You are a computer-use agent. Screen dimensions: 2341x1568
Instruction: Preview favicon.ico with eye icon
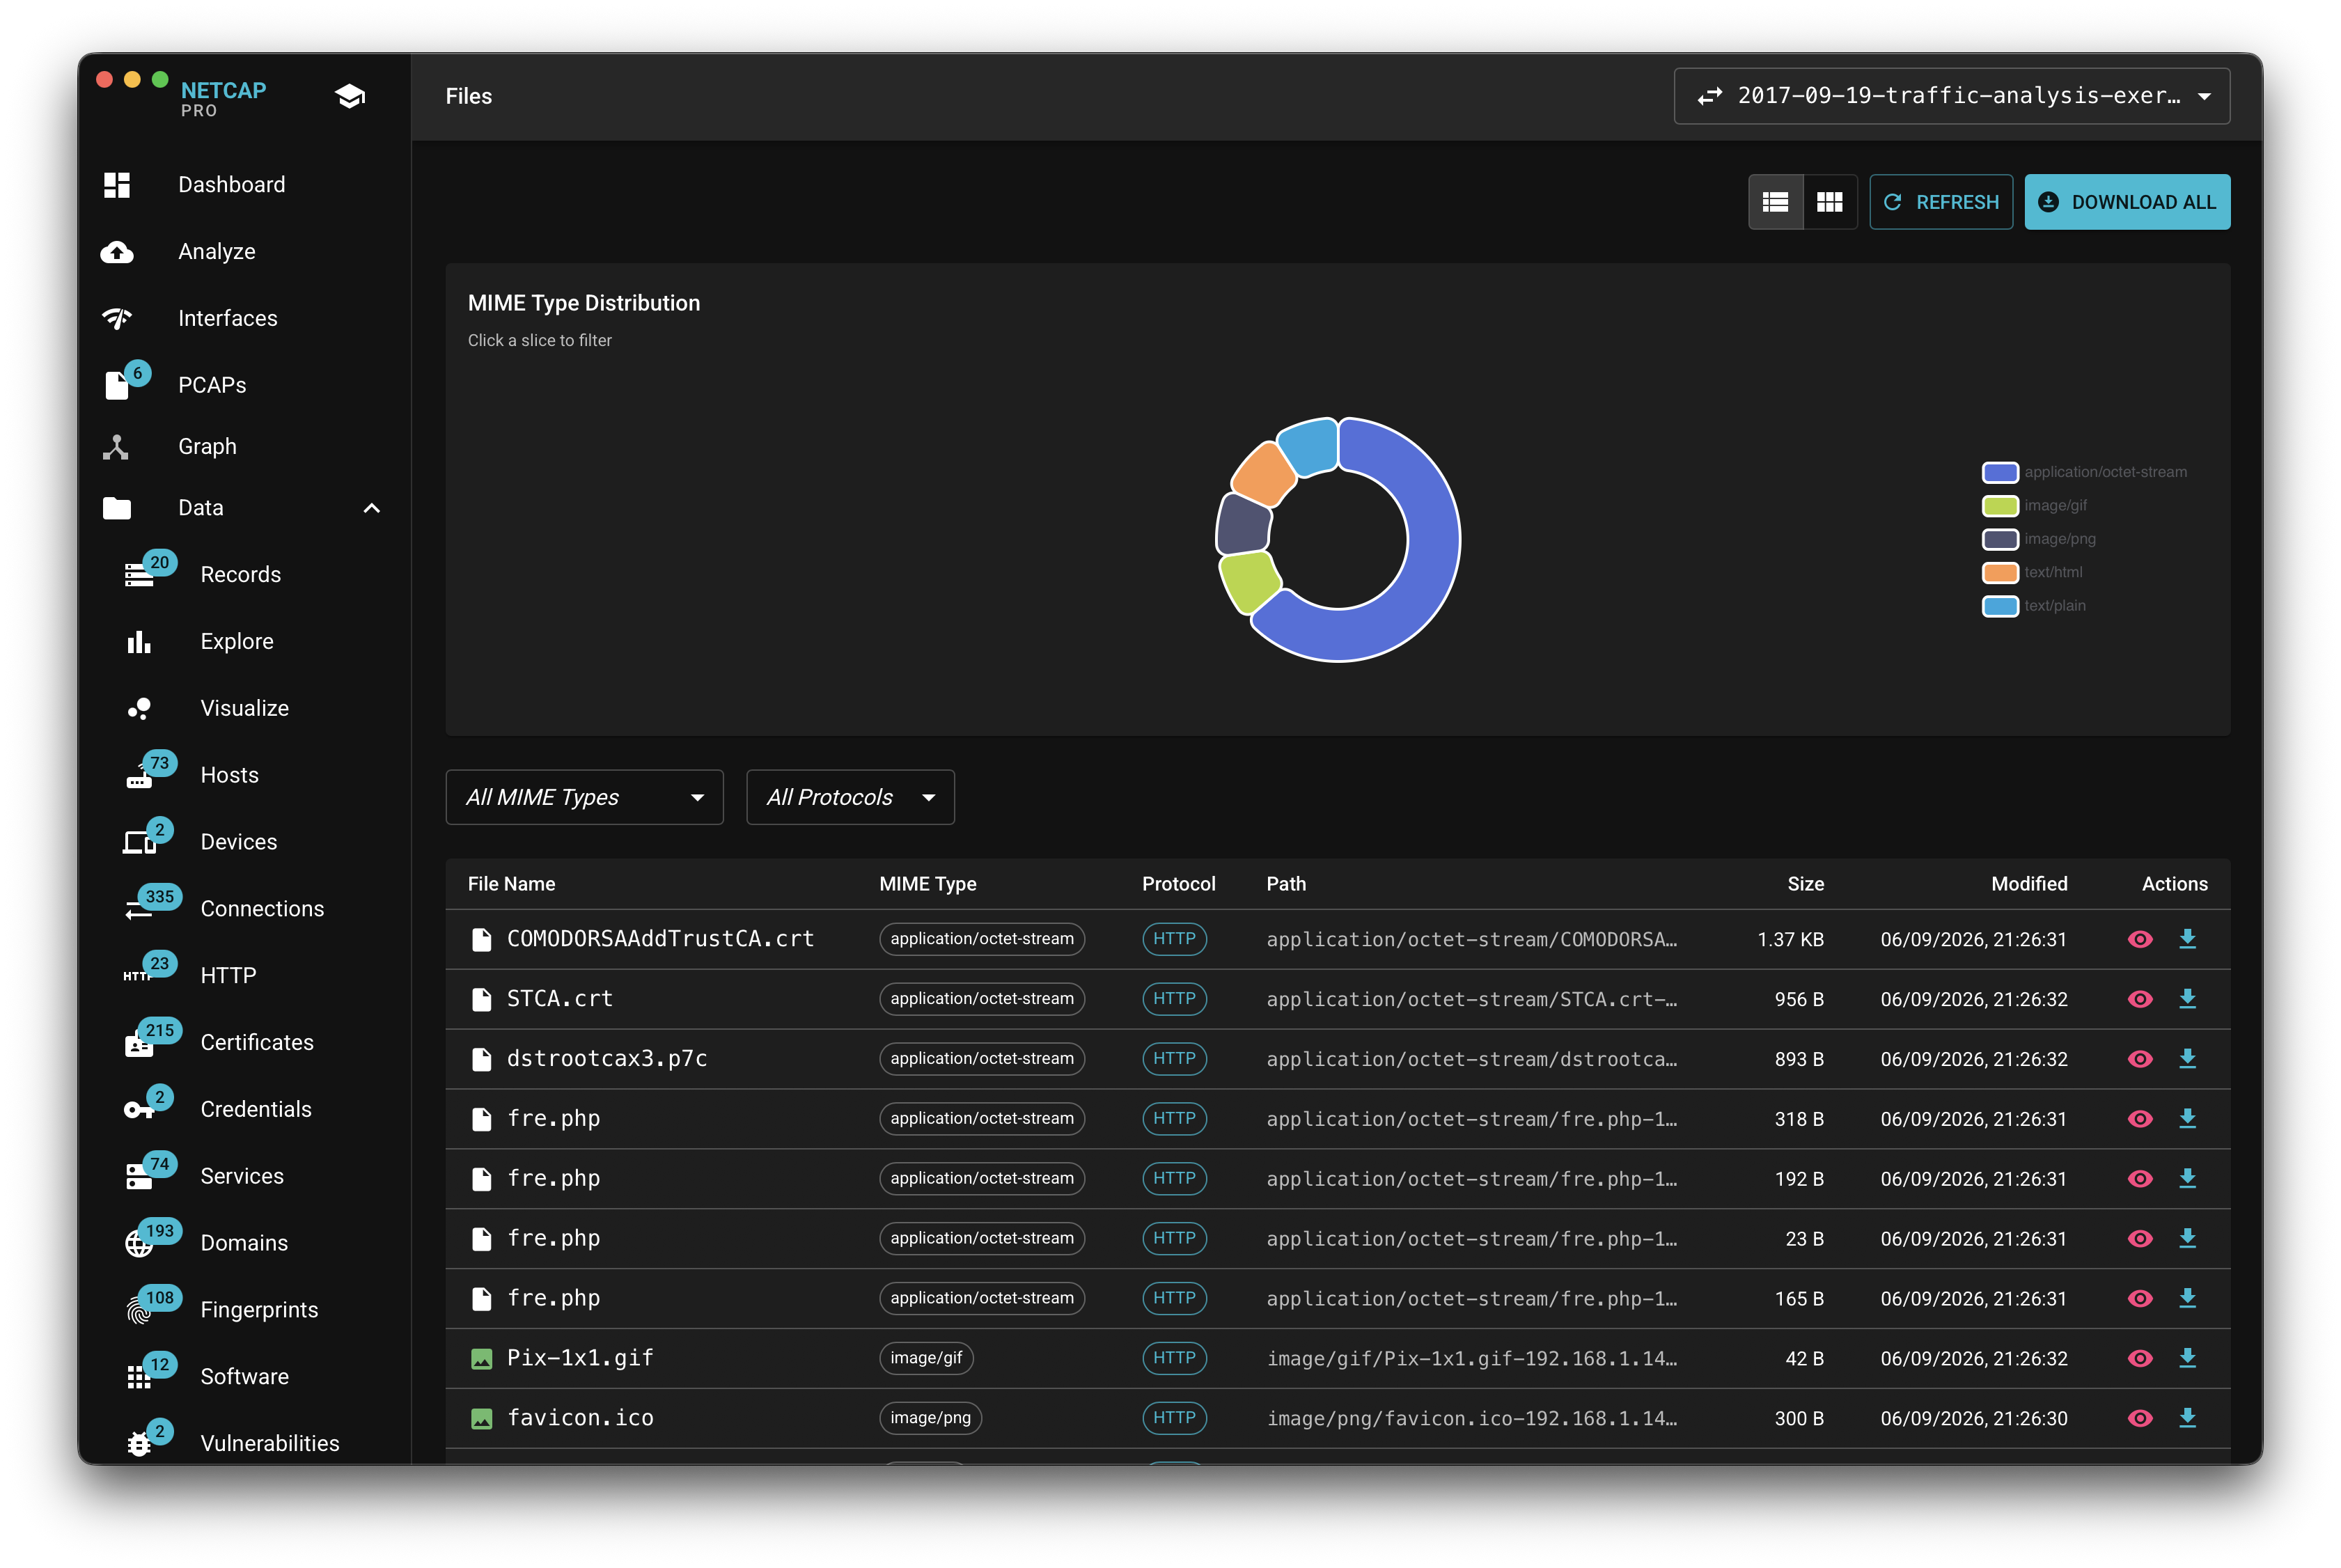(x=2139, y=1418)
